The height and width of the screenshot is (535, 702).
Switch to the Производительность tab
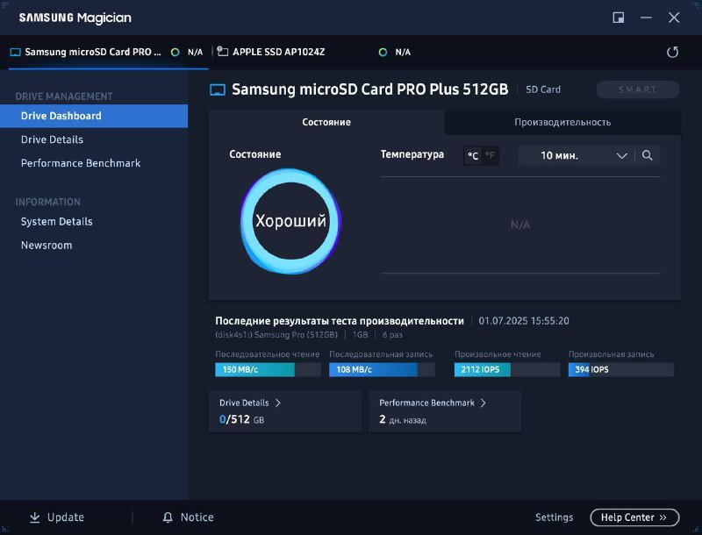pyautogui.click(x=562, y=122)
